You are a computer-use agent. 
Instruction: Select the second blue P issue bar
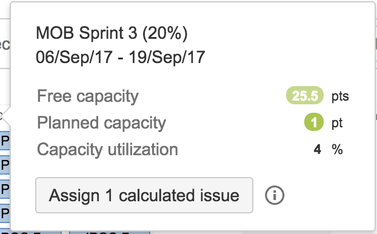pyautogui.click(x=5, y=165)
